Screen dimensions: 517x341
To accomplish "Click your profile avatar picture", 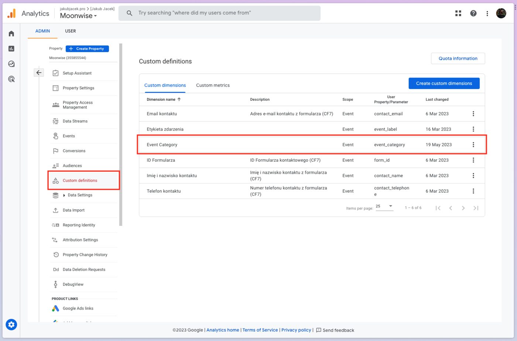I will pos(501,13).
